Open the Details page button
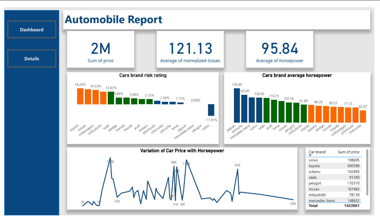The image size is (380, 221). [32, 59]
